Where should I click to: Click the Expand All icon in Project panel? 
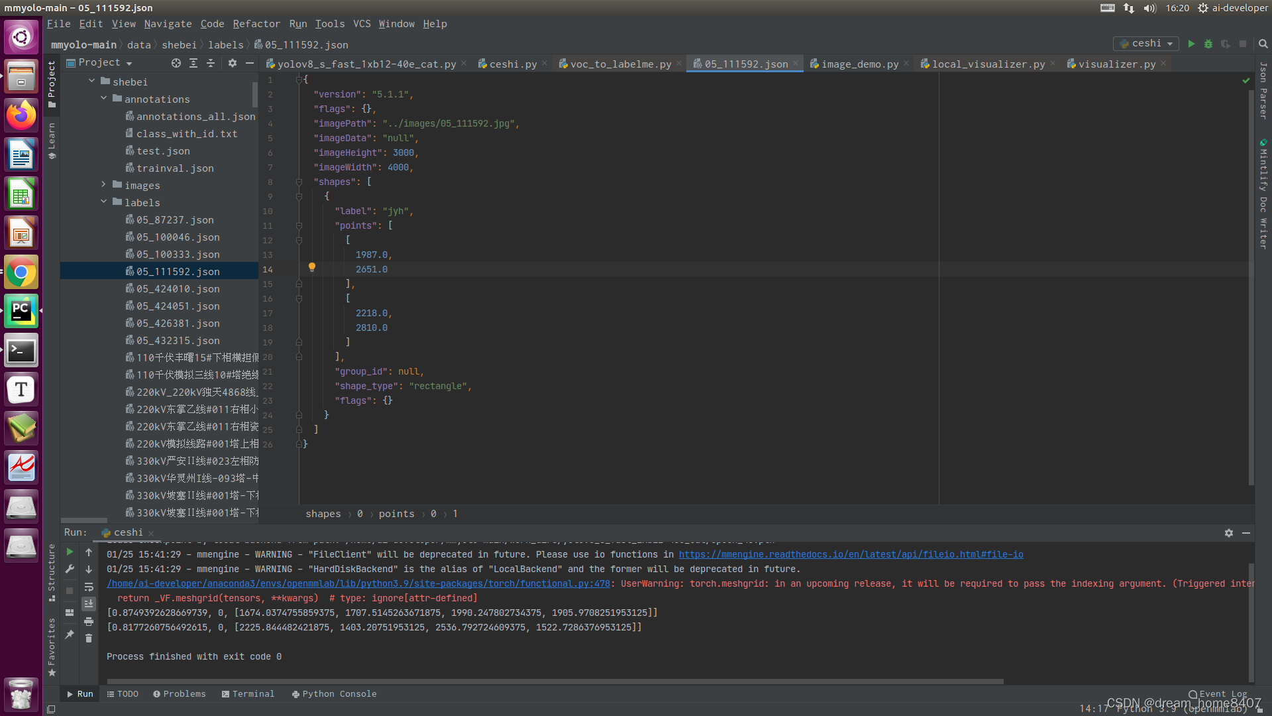(x=193, y=63)
